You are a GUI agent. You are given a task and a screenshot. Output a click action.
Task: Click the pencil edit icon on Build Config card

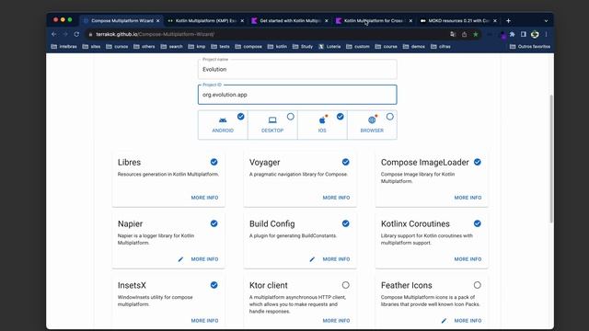[312, 259]
